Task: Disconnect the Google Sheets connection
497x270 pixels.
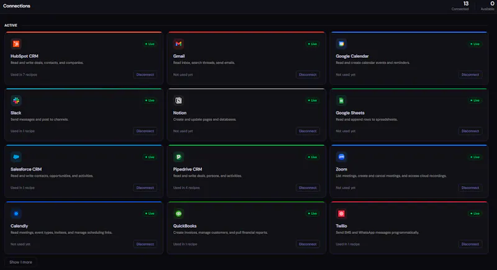Action: click(x=470, y=131)
